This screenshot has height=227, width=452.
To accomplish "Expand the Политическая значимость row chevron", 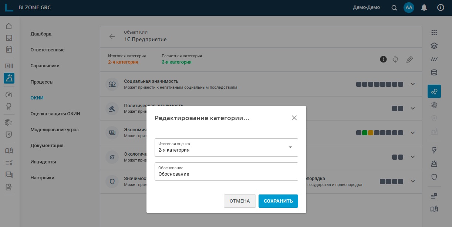I will (413, 108).
